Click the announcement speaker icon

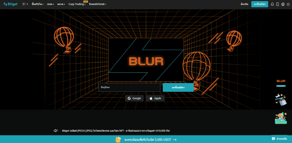tap(56, 131)
